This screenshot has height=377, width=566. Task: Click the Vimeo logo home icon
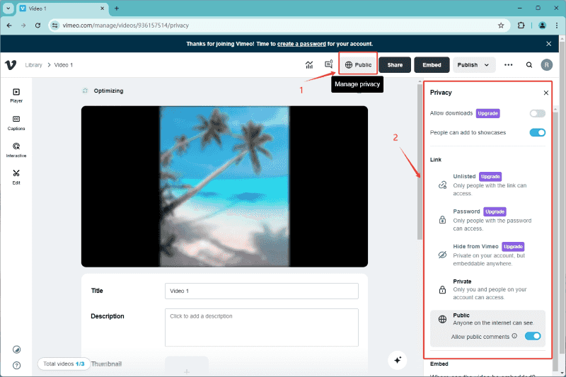(11, 65)
